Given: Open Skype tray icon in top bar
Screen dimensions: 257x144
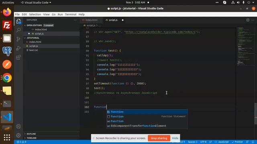Looking at the screenshot, I should (x=225, y=2).
